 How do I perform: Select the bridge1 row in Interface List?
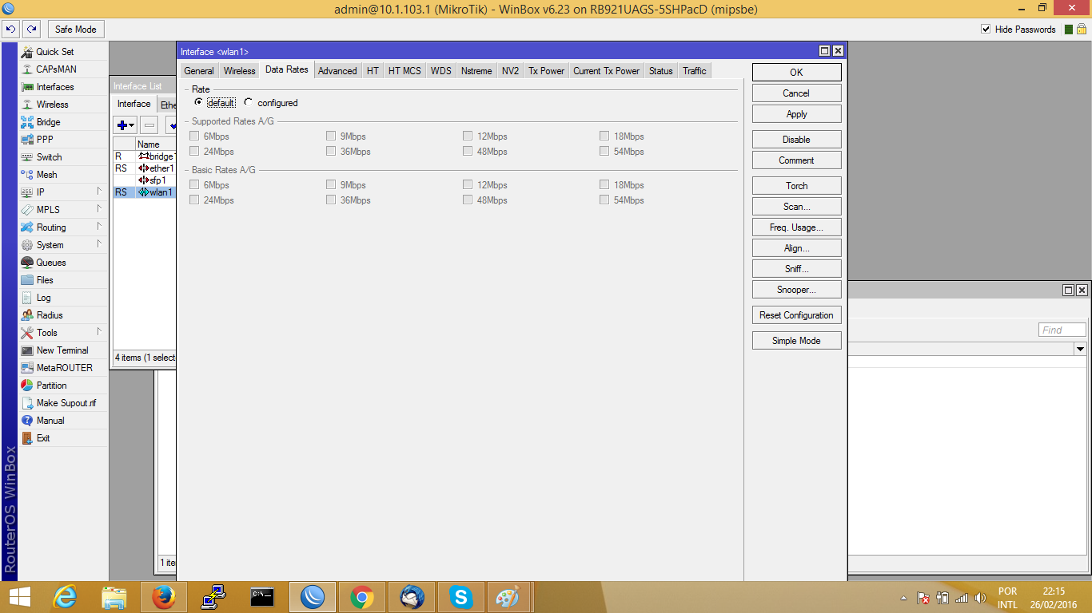point(144,156)
